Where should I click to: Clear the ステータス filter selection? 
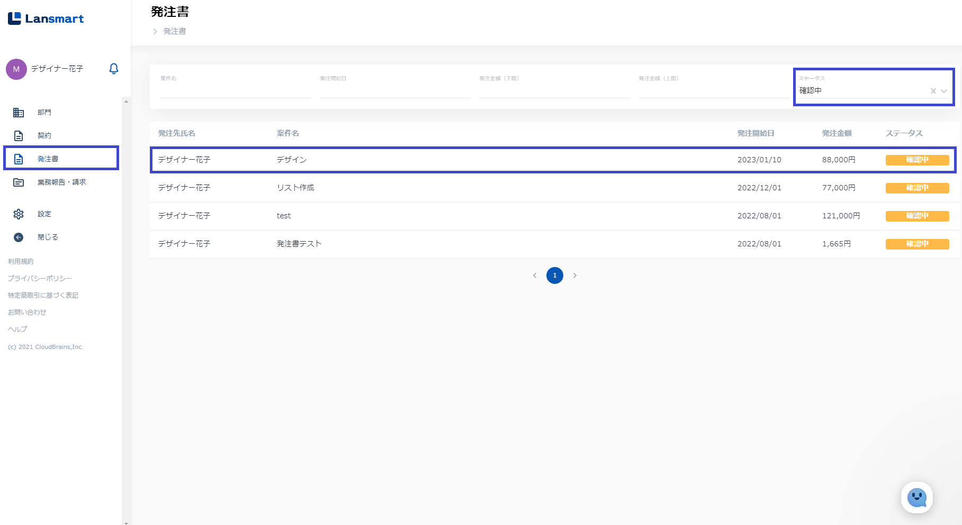pos(933,91)
